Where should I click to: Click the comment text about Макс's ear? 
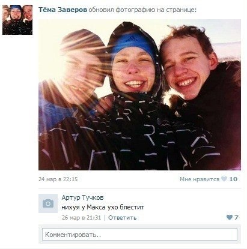pyautogui.click(x=103, y=207)
